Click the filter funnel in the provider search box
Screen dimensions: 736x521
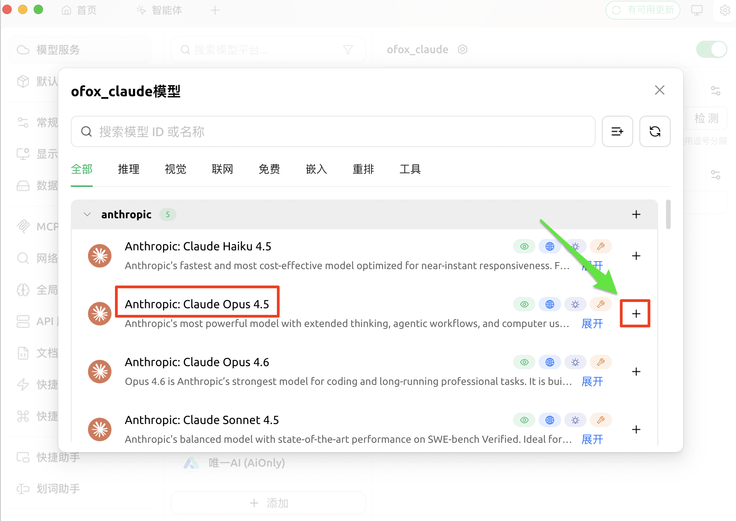[348, 50]
